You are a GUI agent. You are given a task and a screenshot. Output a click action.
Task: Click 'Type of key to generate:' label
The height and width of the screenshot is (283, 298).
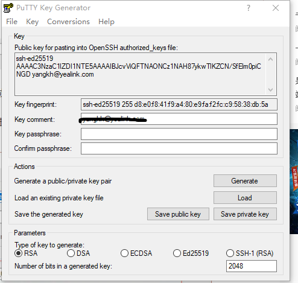pos(49,245)
